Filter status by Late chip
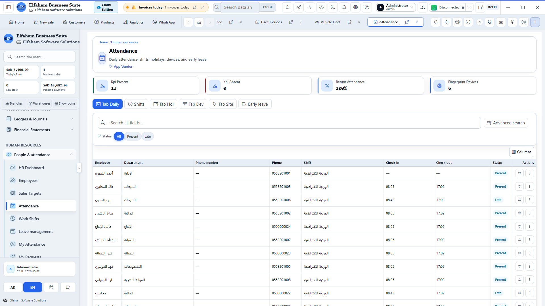545x306 pixels. click(x=148, y=137)
